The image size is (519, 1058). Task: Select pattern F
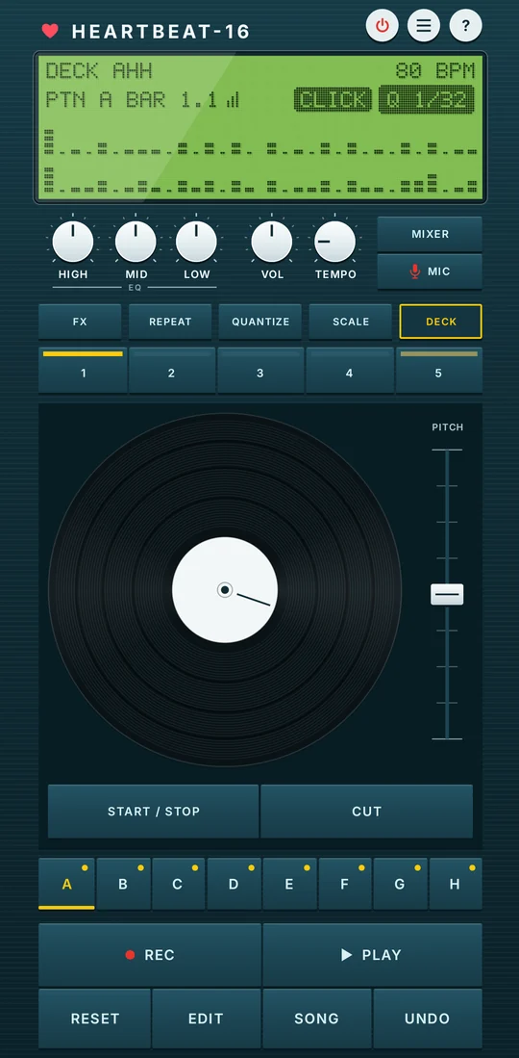(344, 884)
